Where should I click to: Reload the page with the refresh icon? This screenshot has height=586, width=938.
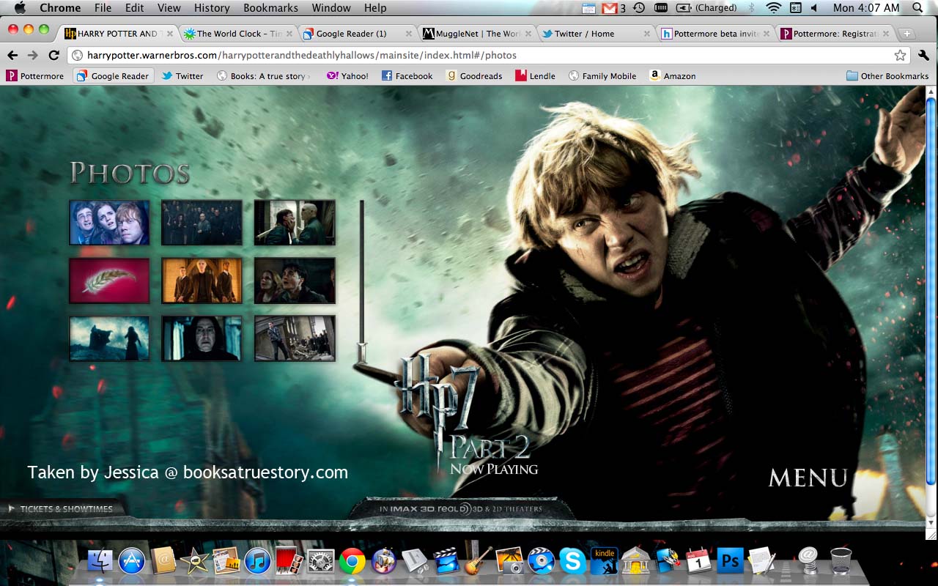pos(53,56)
